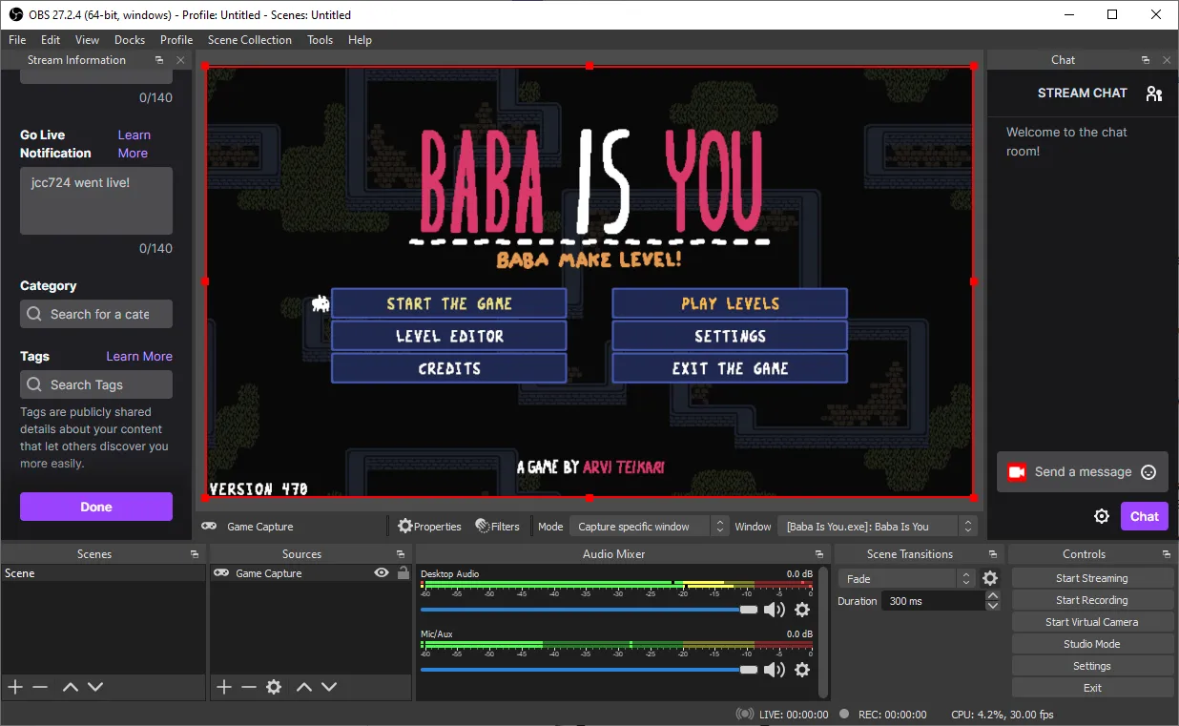Open the Tools menu
This screenshot has height=726, width=1179.
coord(321,40)
